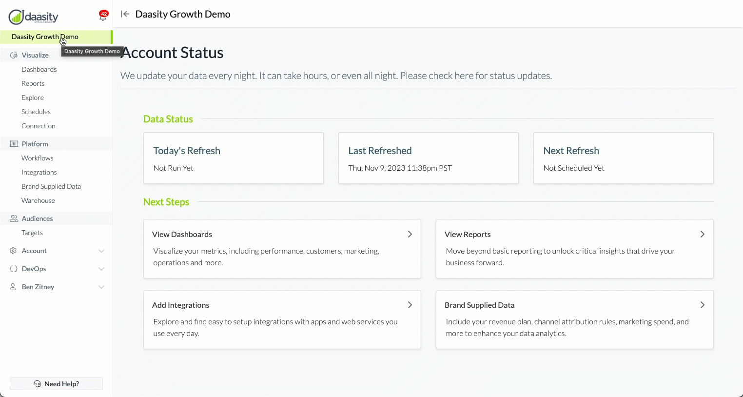Click the DevOps braces icon
The image size is (743, 397).
pos(13,269)
